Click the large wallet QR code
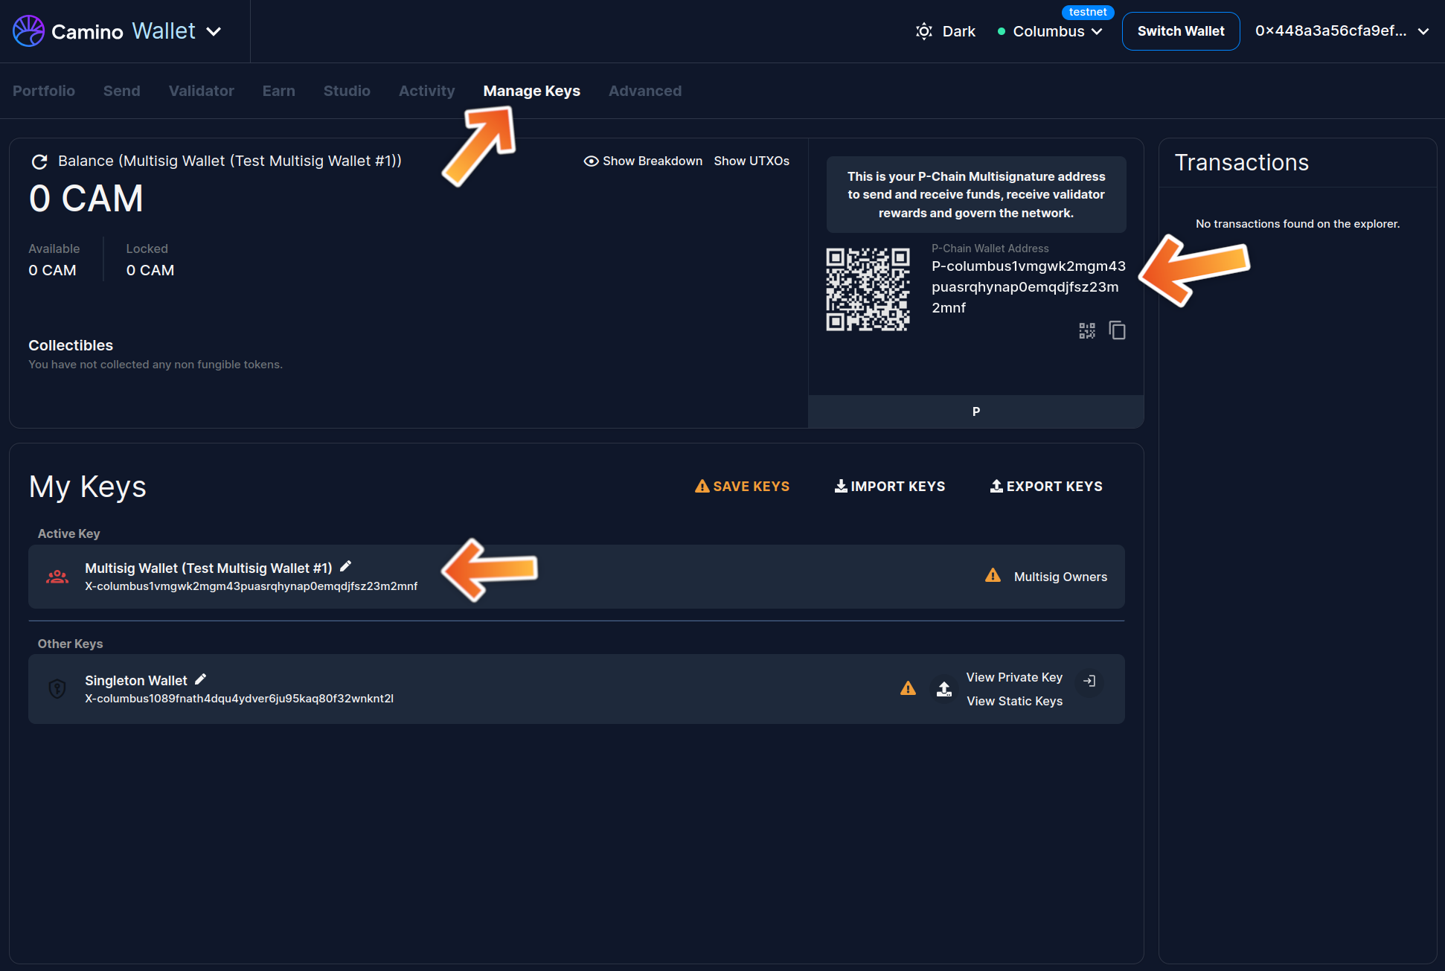Image resolution: width=1445 pixels, height=971 pixels. coord(868,289)
